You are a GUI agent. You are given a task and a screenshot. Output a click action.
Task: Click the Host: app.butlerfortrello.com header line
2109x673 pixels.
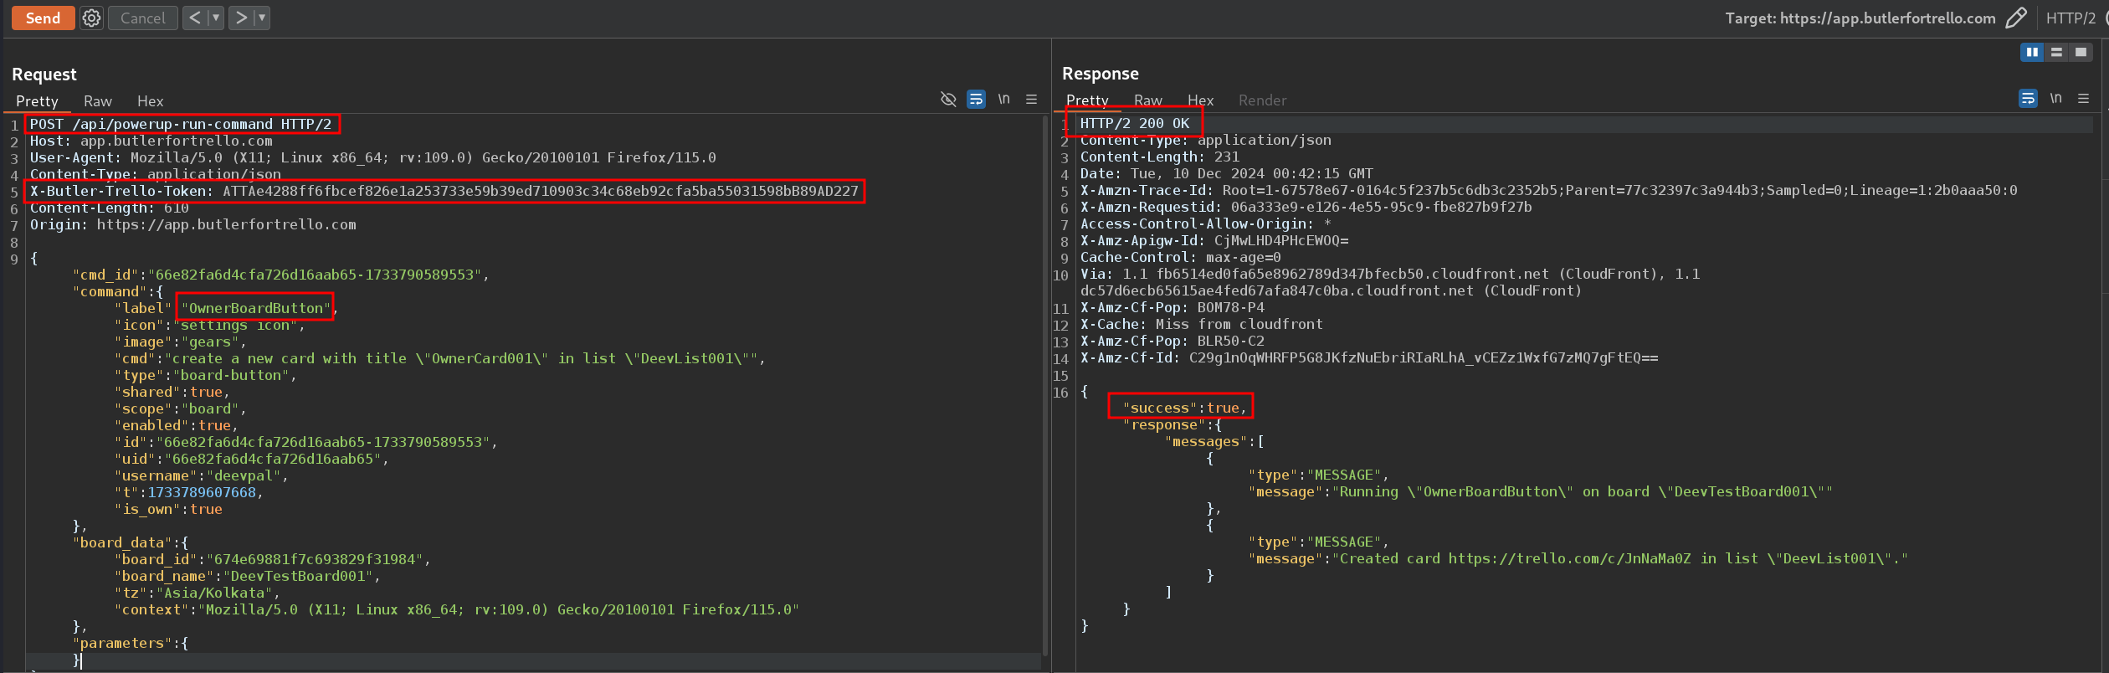151,141
